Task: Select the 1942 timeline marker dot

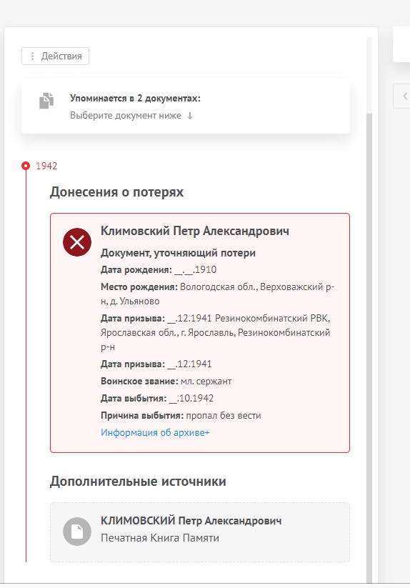Action: point(26,166)
